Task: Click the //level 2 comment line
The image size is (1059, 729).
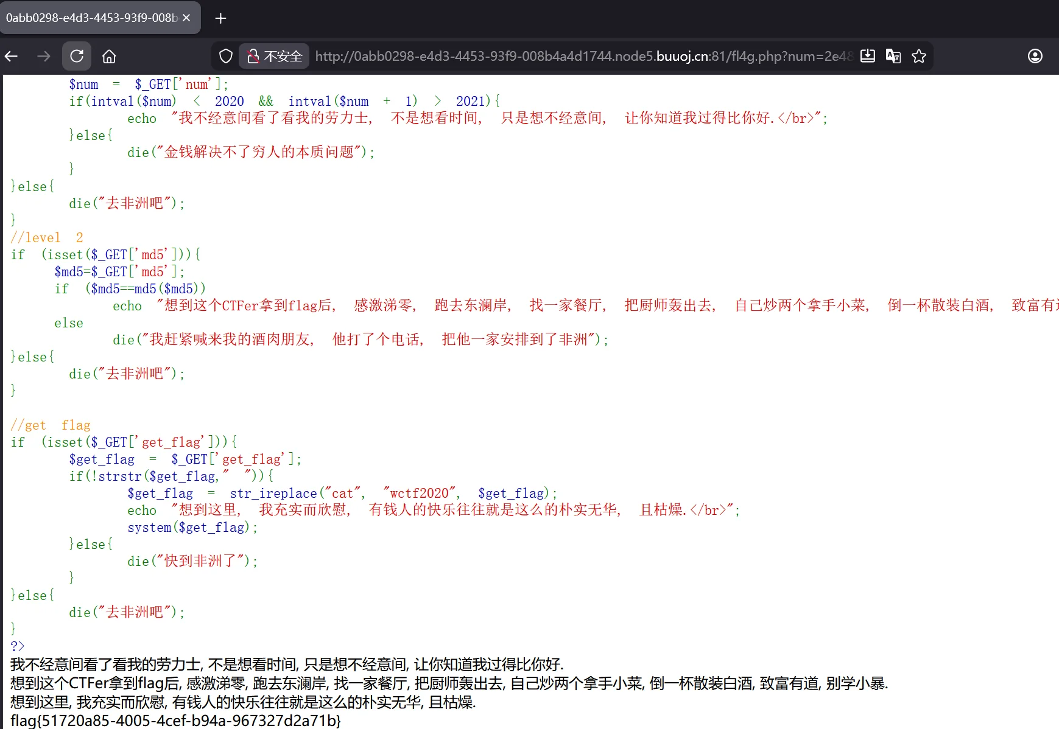Action: pyautogui.click(x=47, y=238)
